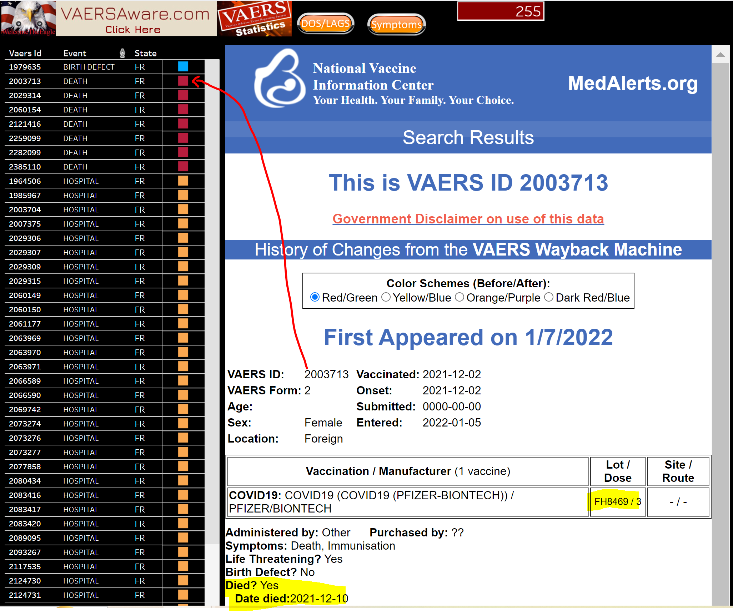The image size is (733, 611).
Task: Click the 255 counter field
Action: (501, 11)
